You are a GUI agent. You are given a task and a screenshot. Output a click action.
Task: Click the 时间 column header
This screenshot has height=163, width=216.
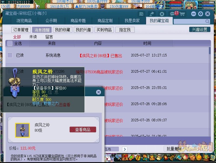coord(147,44)
